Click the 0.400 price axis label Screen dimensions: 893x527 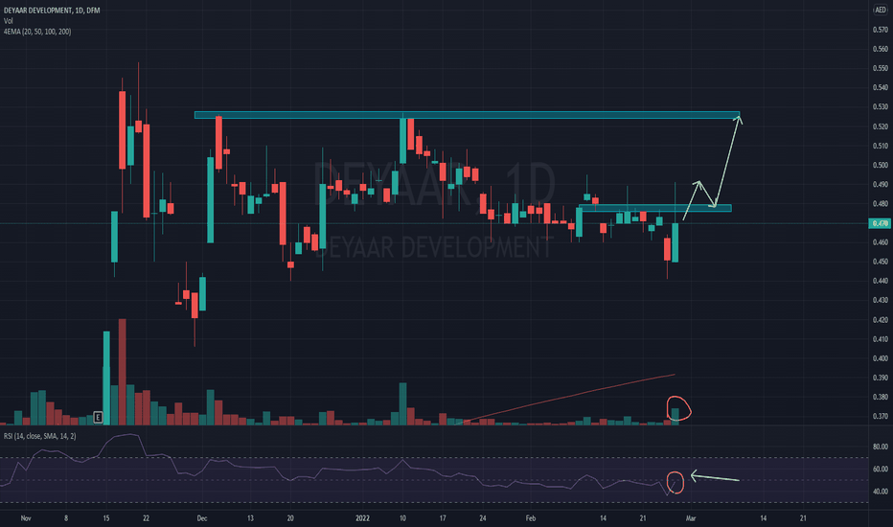tap(881, 358)
